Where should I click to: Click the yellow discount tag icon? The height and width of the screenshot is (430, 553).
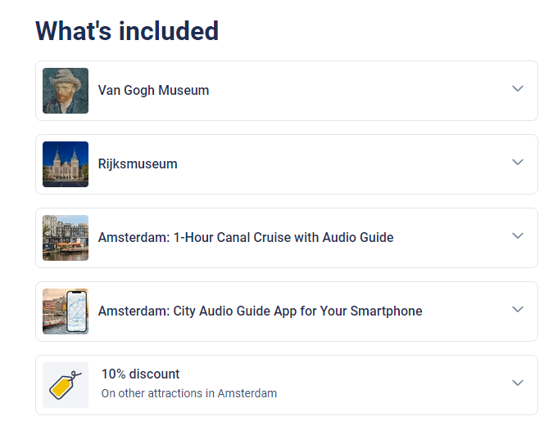[66, 385]
